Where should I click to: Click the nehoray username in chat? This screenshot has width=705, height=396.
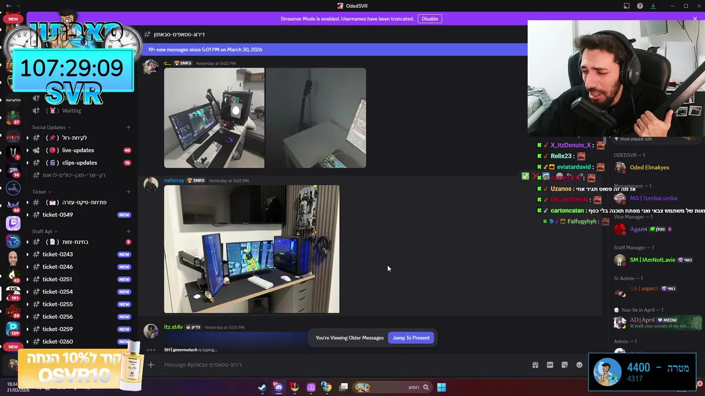tap(174, 180)
